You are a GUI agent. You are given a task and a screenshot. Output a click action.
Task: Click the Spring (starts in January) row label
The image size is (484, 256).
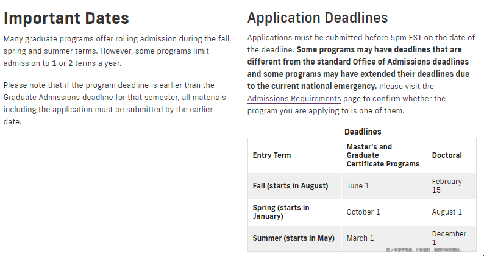[281, 212]
